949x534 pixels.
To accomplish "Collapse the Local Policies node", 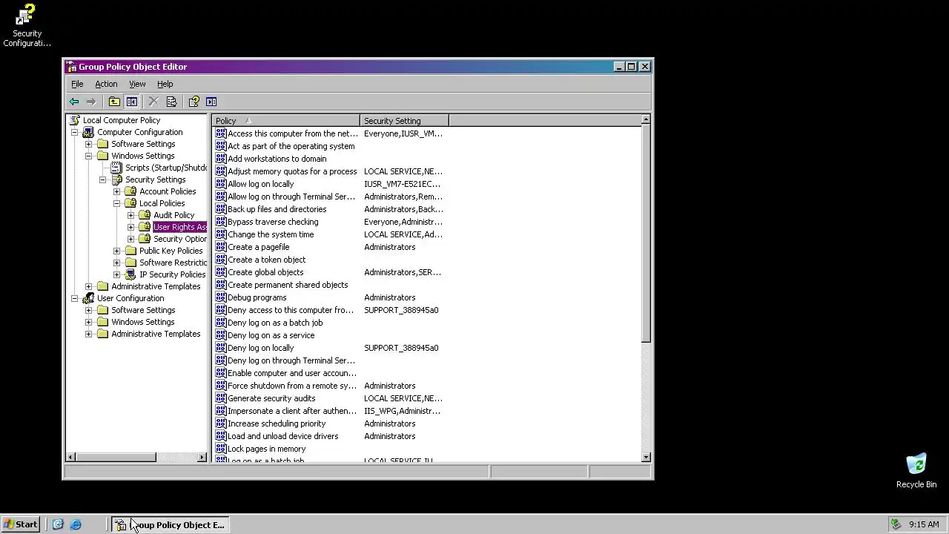I will (116, 203).
